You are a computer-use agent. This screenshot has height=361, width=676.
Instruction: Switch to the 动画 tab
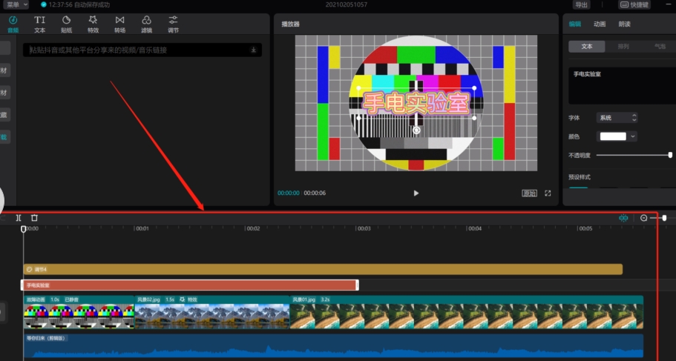(x=600, y=24)
